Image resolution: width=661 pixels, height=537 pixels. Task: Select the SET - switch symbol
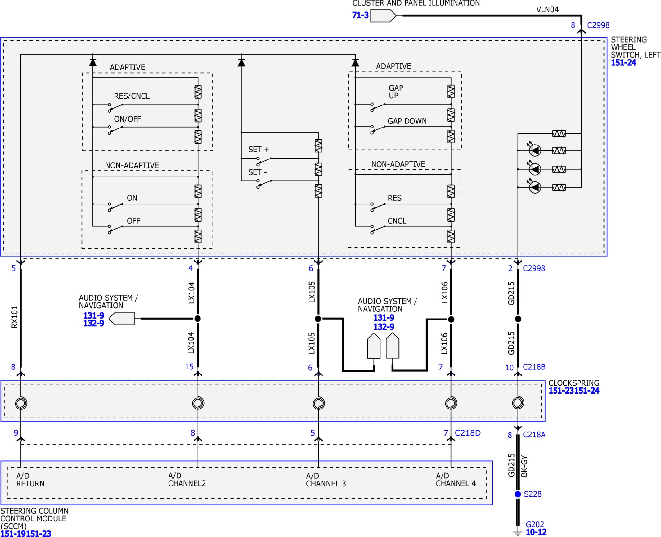pyautogui.click(x=264, y=184)
